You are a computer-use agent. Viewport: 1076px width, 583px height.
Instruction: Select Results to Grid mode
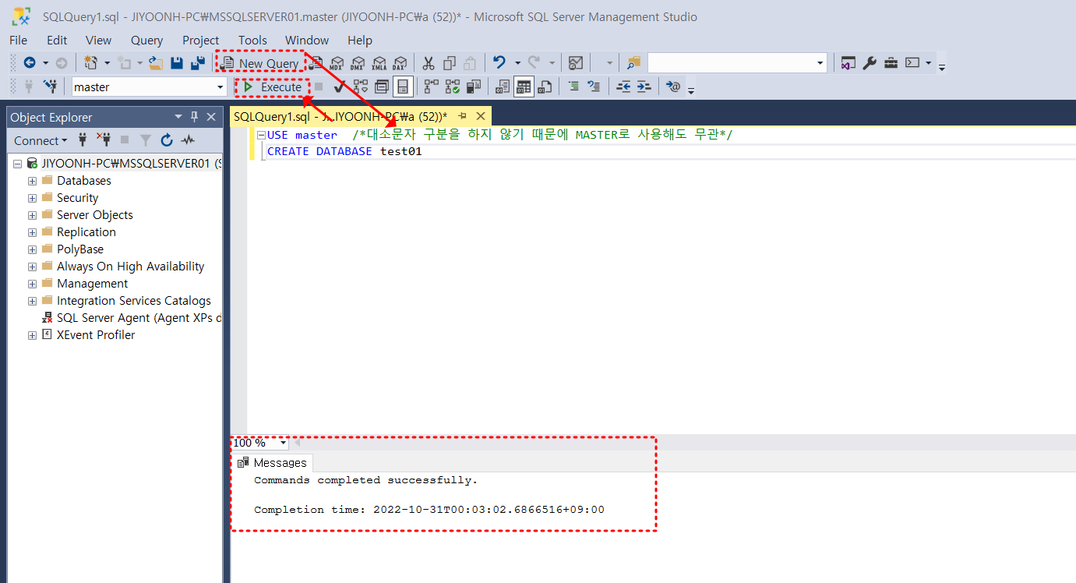point(524,87)
